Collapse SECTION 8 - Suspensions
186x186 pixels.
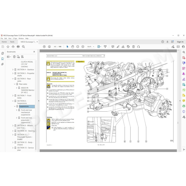point(13,101)
